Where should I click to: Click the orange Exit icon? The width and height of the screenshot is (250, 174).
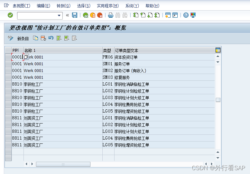pos(93,15)
